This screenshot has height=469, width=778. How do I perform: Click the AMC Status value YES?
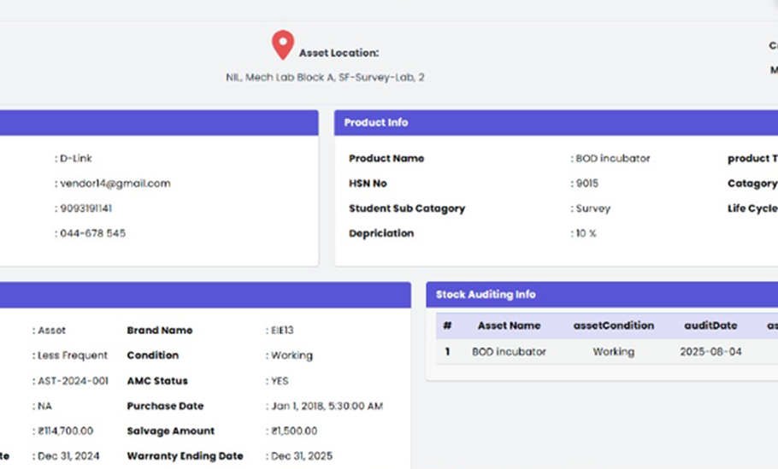tap(281, 381)
